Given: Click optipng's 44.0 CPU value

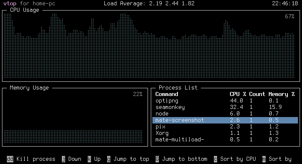Looking at the screenshot, I should [x=237, y=101].
